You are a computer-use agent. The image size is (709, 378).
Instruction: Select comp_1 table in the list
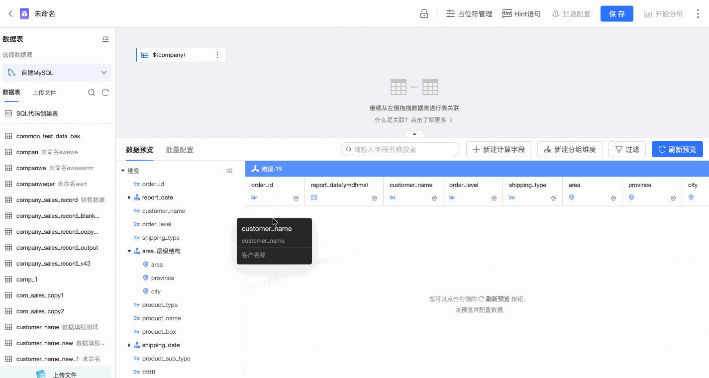point(27,280)
